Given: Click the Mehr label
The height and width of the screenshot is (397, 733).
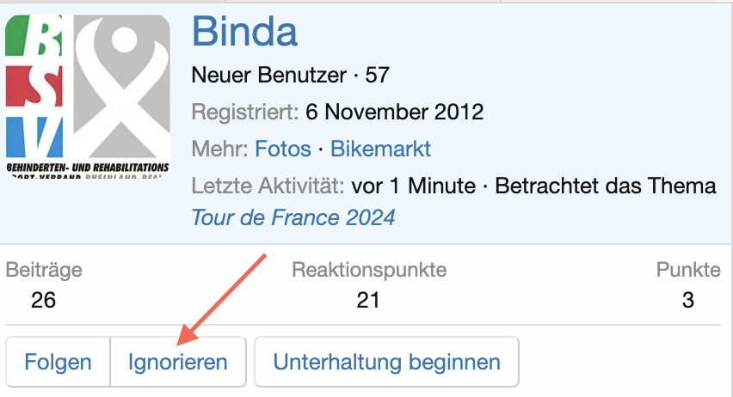Looking at the screenshot, I should 219,150.
